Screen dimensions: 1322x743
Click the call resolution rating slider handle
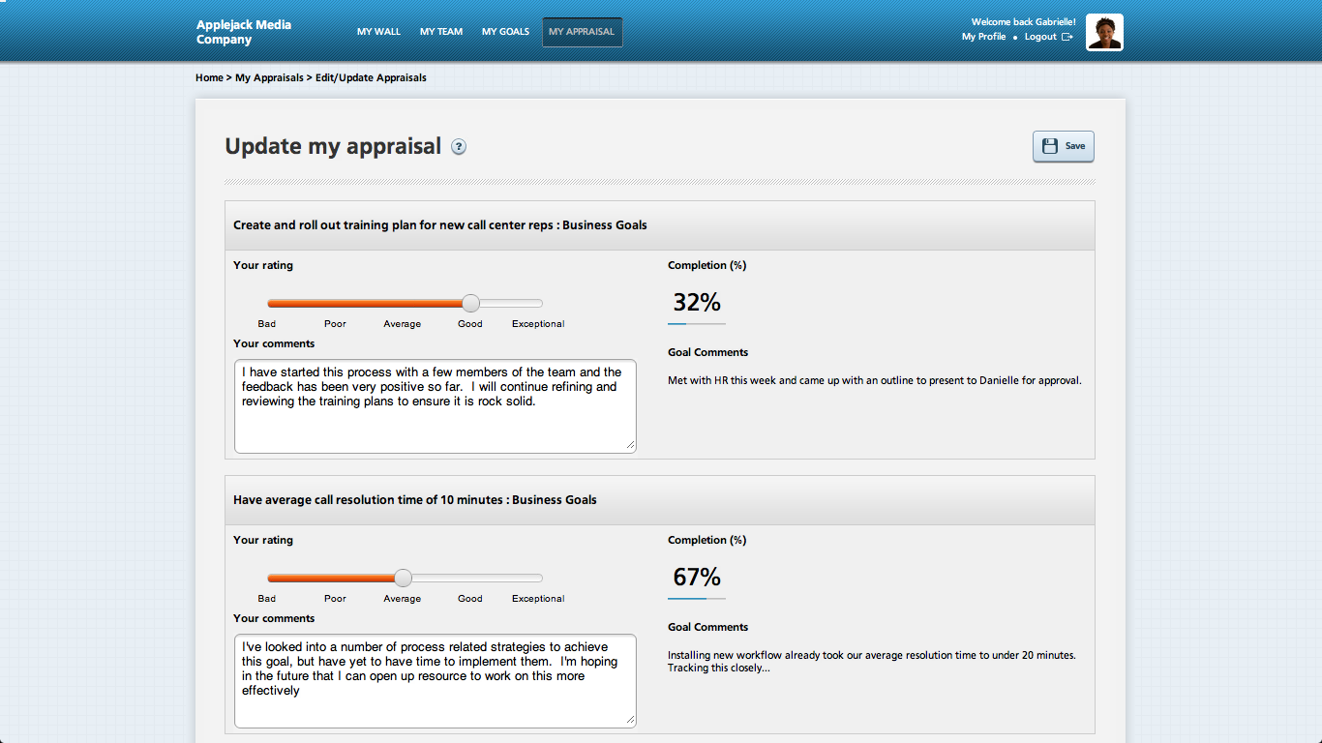tap(403, 578)
